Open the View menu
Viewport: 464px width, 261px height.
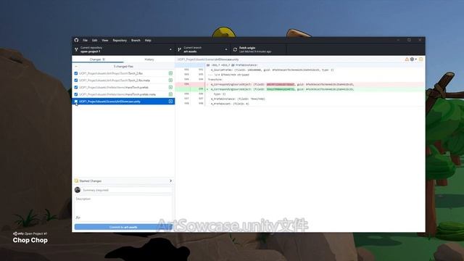tap(105, 41)
